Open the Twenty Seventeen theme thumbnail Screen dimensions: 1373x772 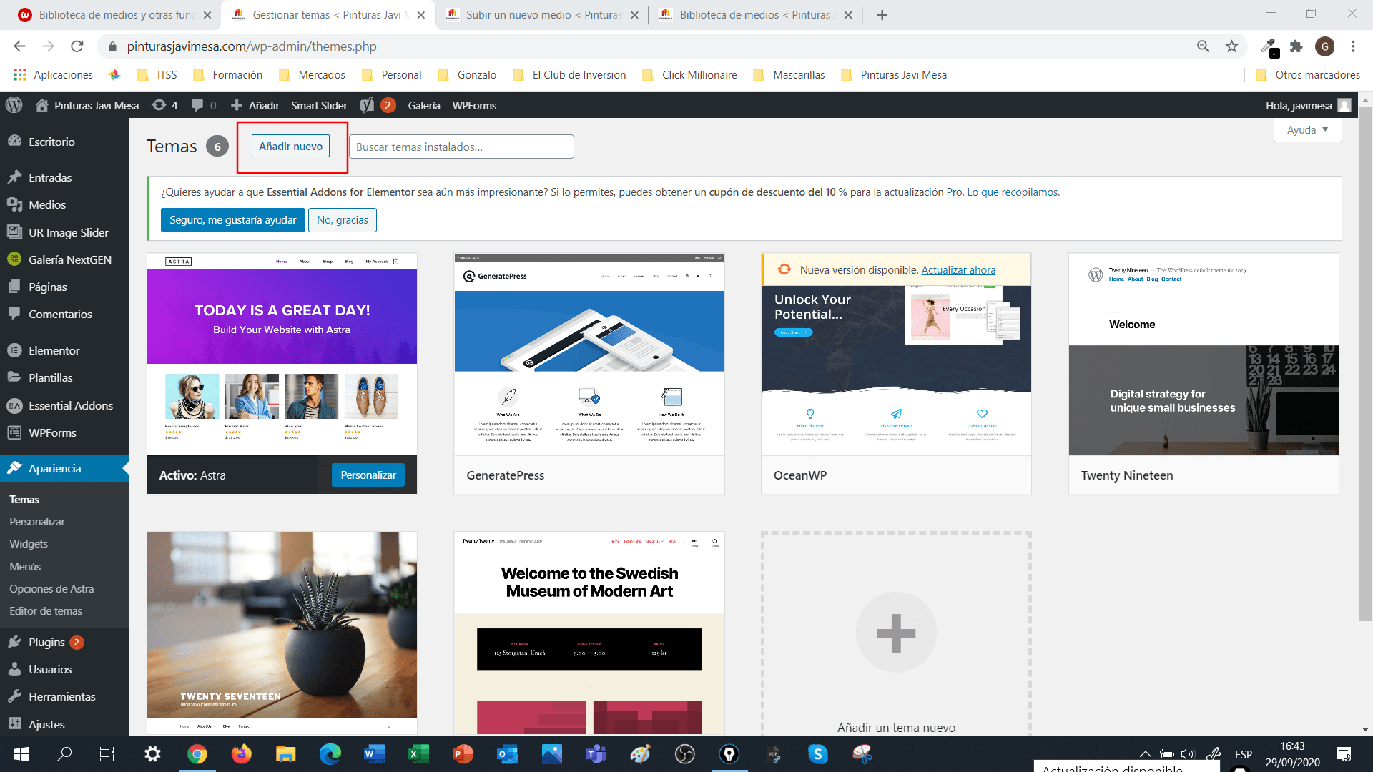click(282, 633)
